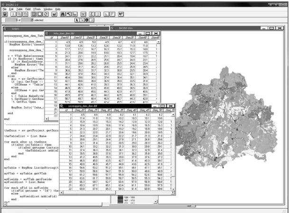
Task: Click the tool icon right of Identify
Action: [92, 20]
